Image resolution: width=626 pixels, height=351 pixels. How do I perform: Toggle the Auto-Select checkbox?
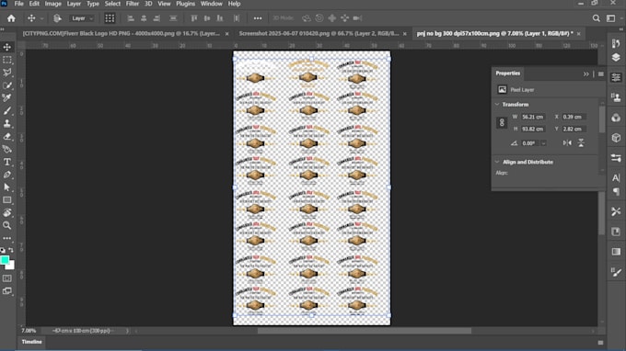(x=57, y=18)
